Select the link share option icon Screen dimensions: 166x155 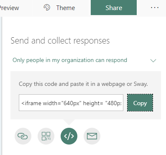click(23, 136)
